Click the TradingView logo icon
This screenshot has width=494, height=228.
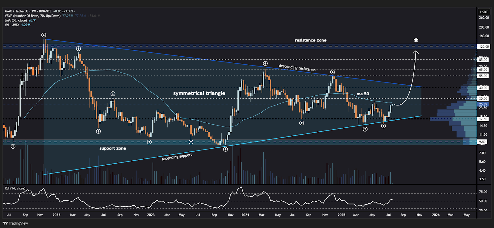point(6,223)
